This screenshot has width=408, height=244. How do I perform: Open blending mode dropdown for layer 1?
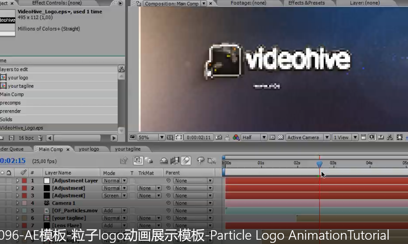click(x=114, y=181)
